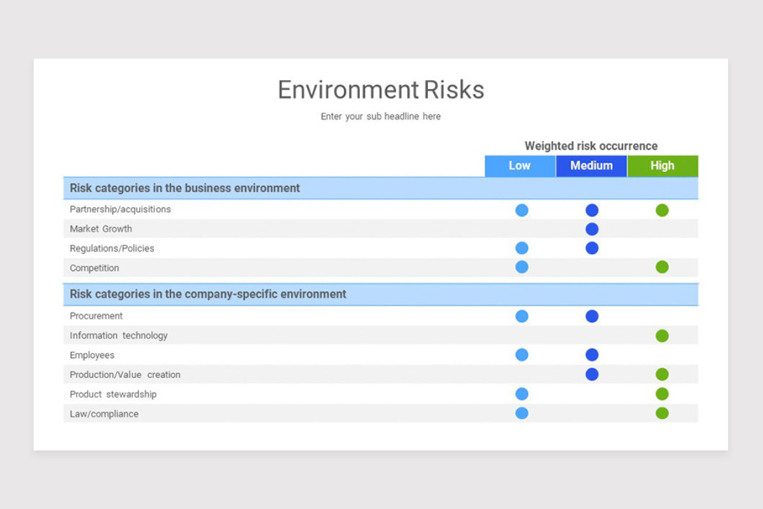Select the Medium column header
Viewport: 763px width, 509px height.
pyautogui.click(x=591, y=165)
